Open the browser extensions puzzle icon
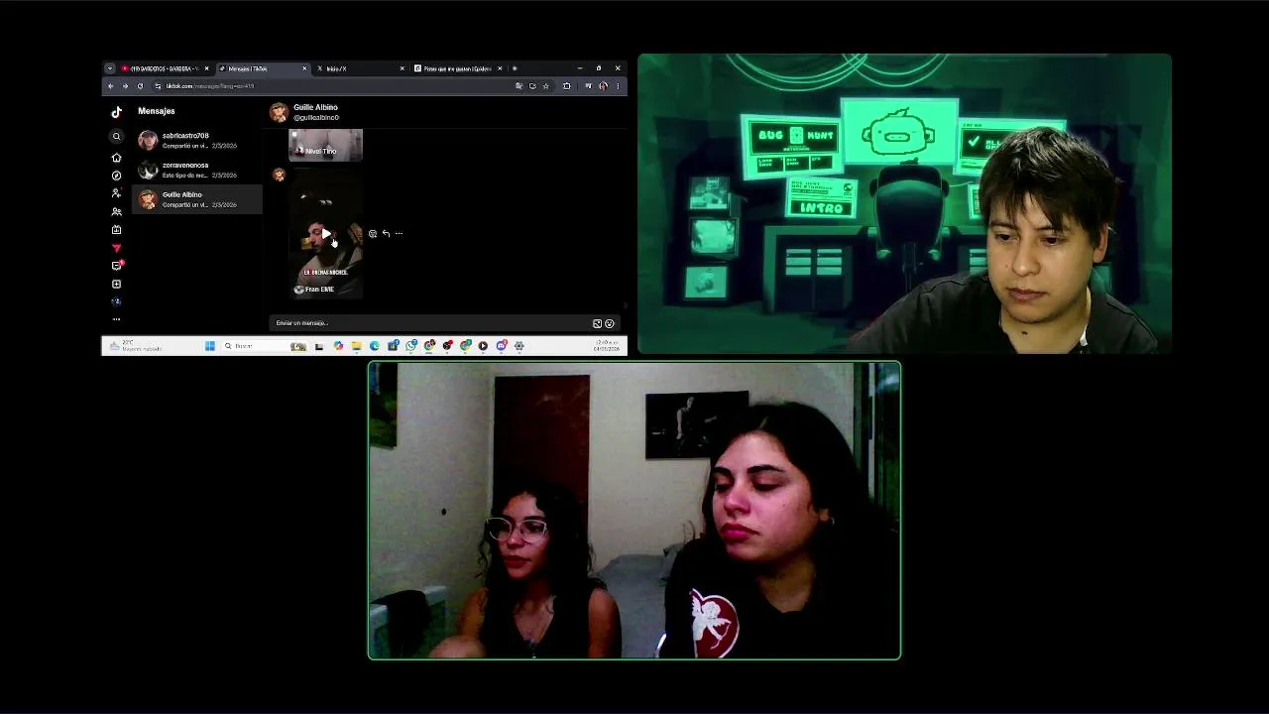This screenshot has width=1269, height=714. (567, 86)
